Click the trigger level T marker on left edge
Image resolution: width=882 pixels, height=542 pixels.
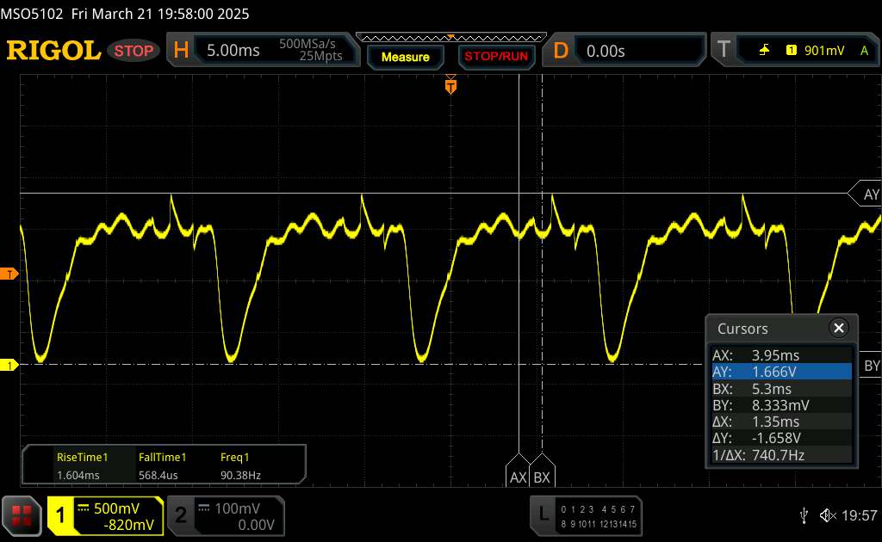tap(9, 274)
